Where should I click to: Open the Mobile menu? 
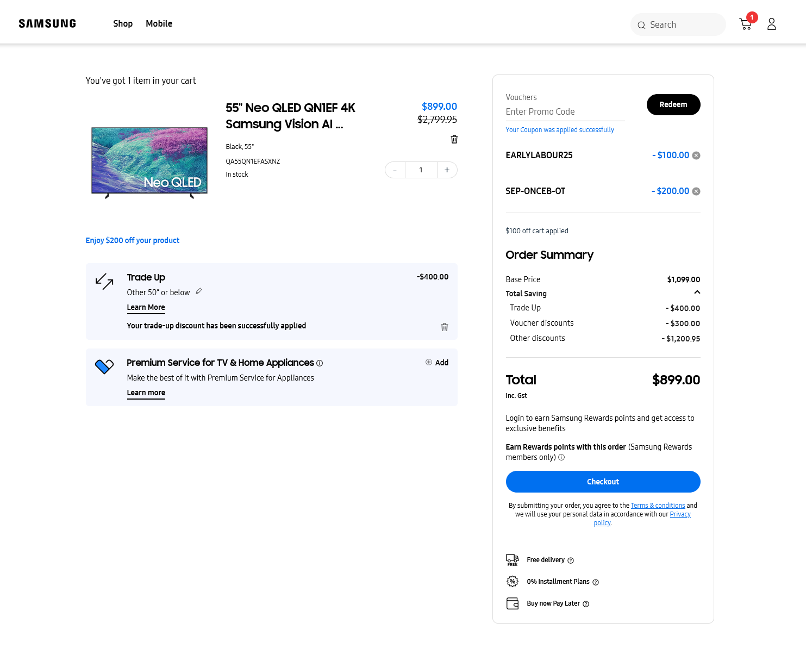[x=159, y=24]
